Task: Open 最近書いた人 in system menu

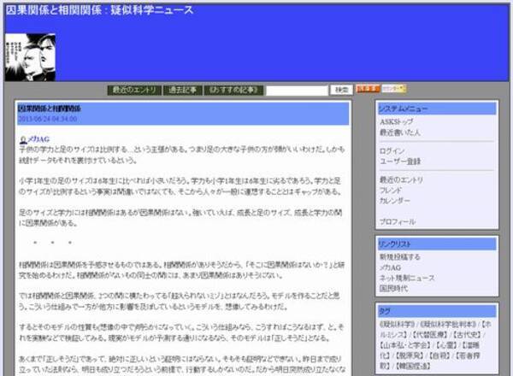Action: pos(398,132)
